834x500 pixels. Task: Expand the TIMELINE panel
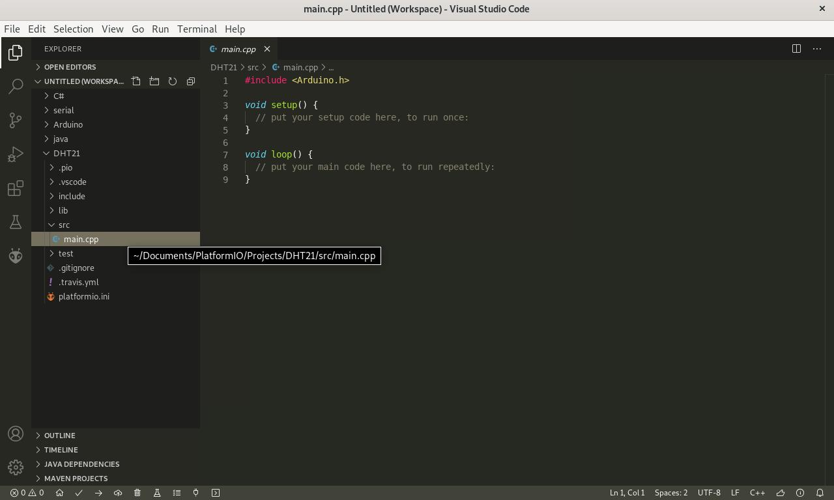coord(115,450)
